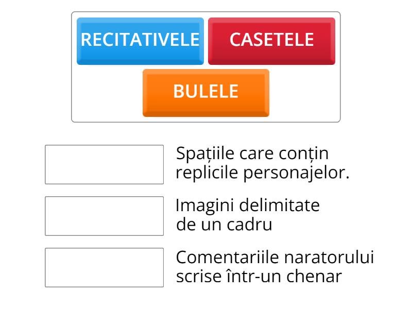Click the text 'Spațiile care conțin replicile personajelor.'
The image size is (412, 309).
[263, 163]
